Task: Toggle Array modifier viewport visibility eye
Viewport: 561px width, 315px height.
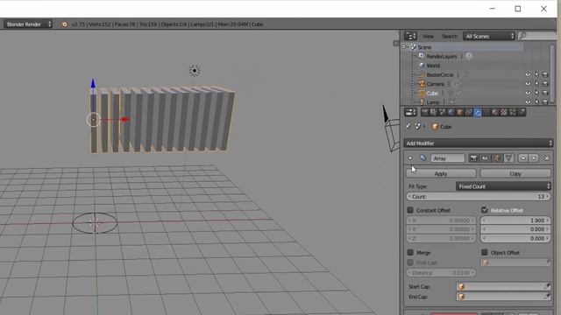Action: point(485,158)
